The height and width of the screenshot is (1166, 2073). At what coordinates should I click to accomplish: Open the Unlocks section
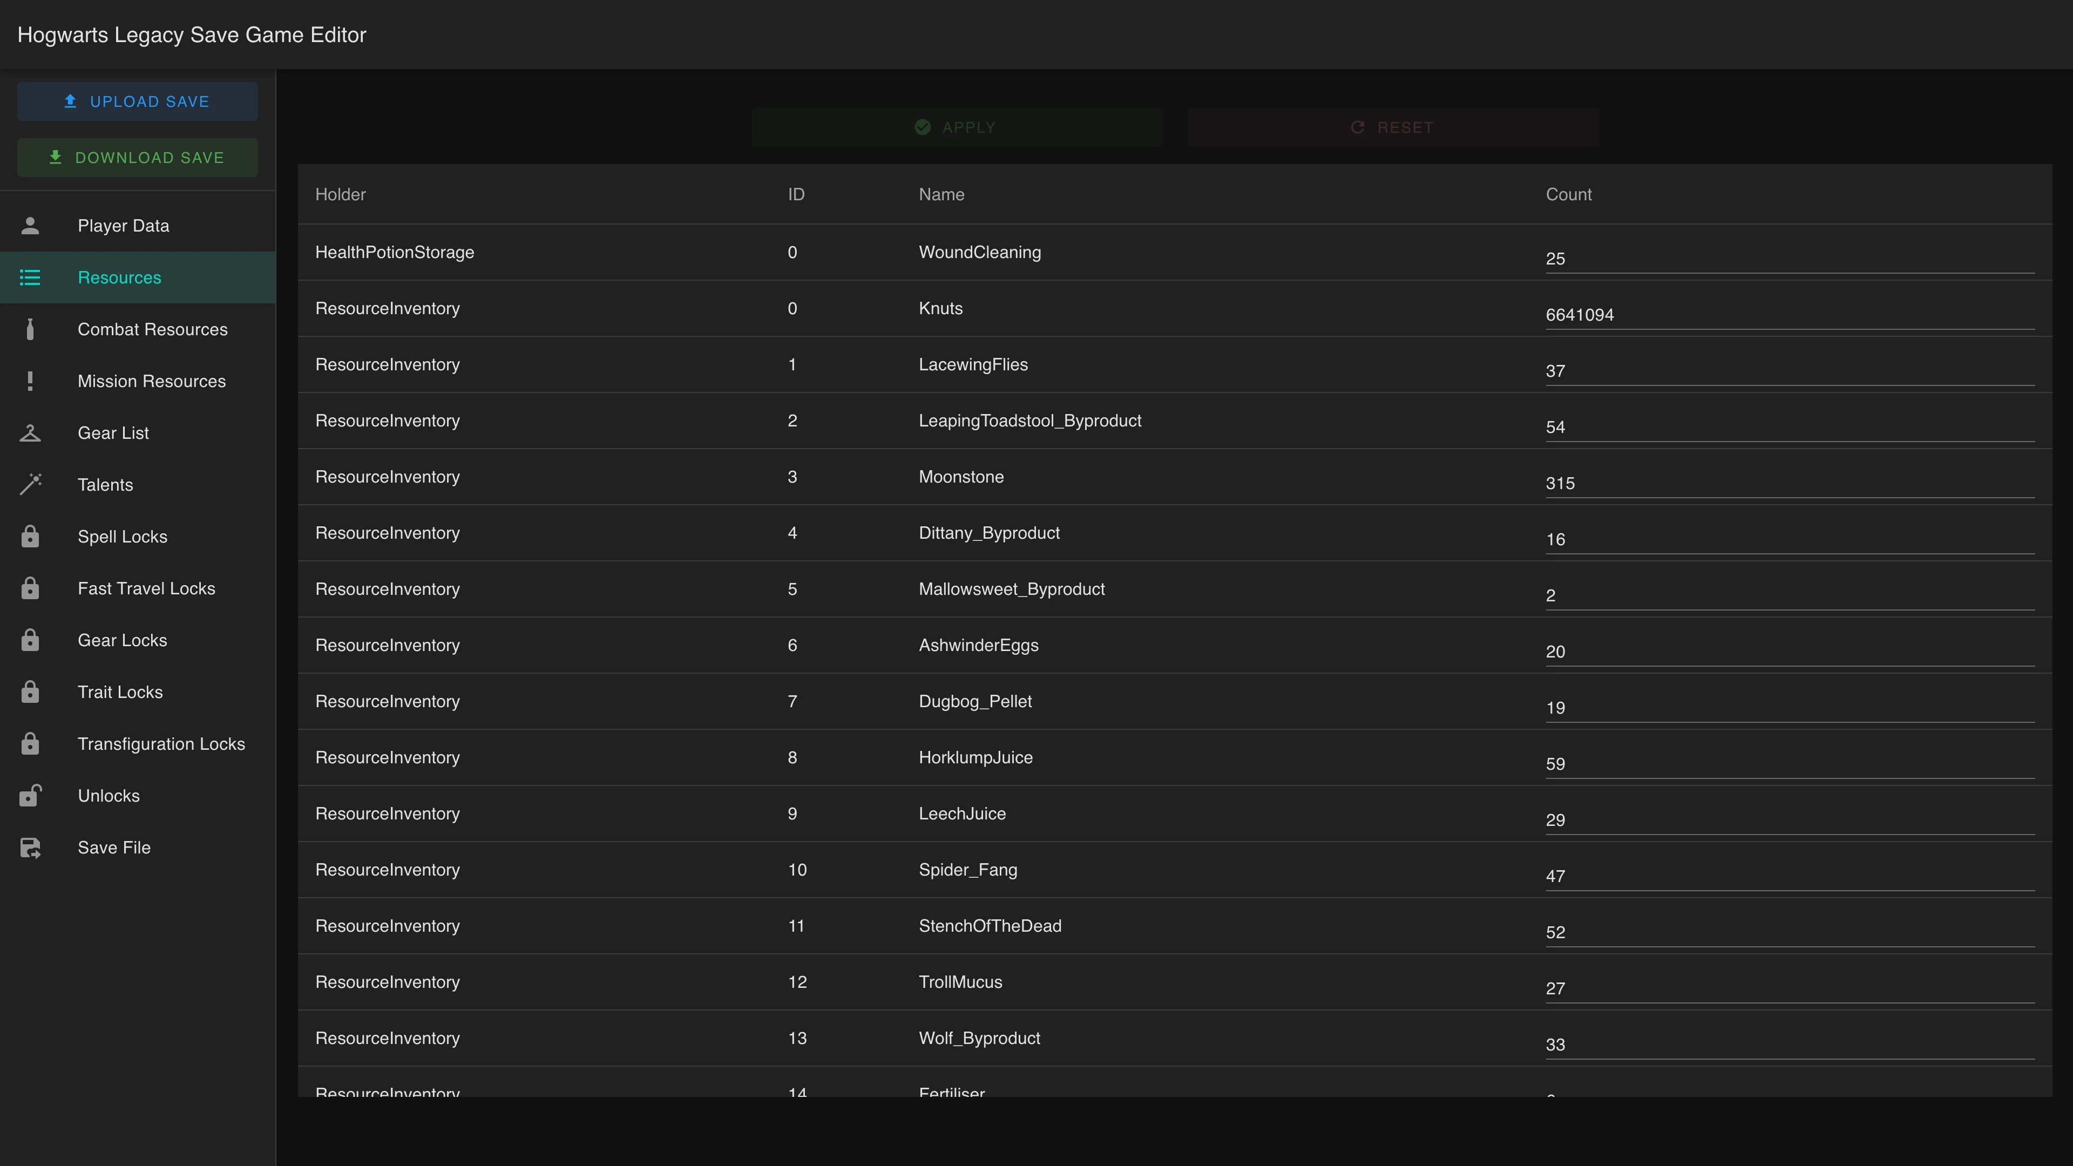click(x=138, y=796)
